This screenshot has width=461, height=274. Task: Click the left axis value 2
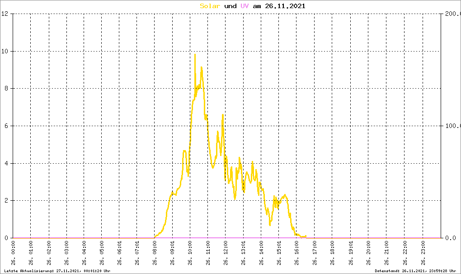pyautogui.click(x=6, y=200)
